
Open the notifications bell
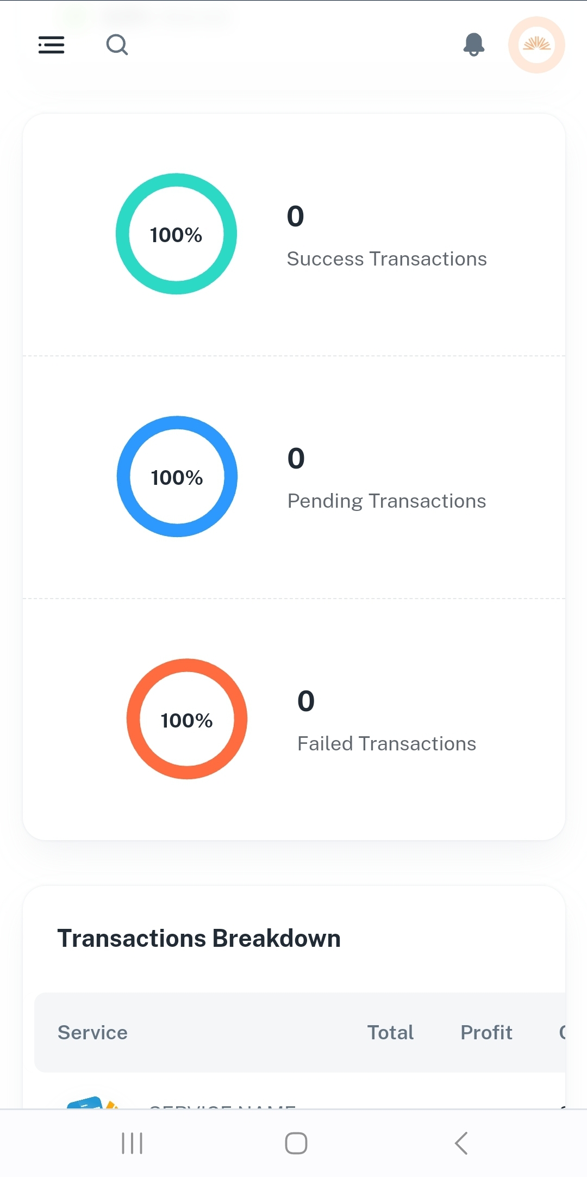(474, 45)
